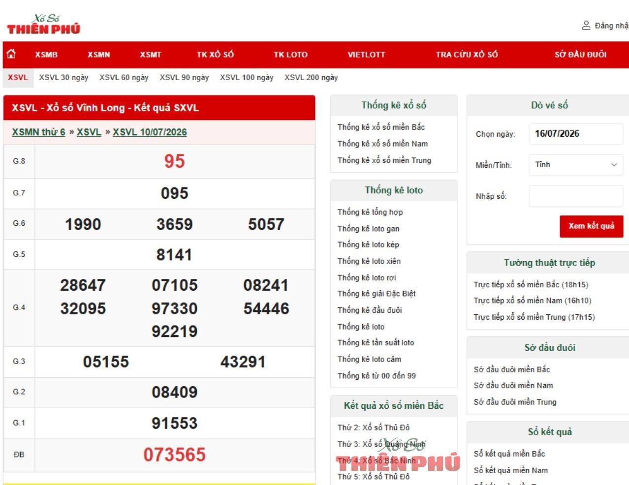Screen dimensions: 629x485
Task: Open Thống kê xổ số miền Trung
Action: pos(384,160)
